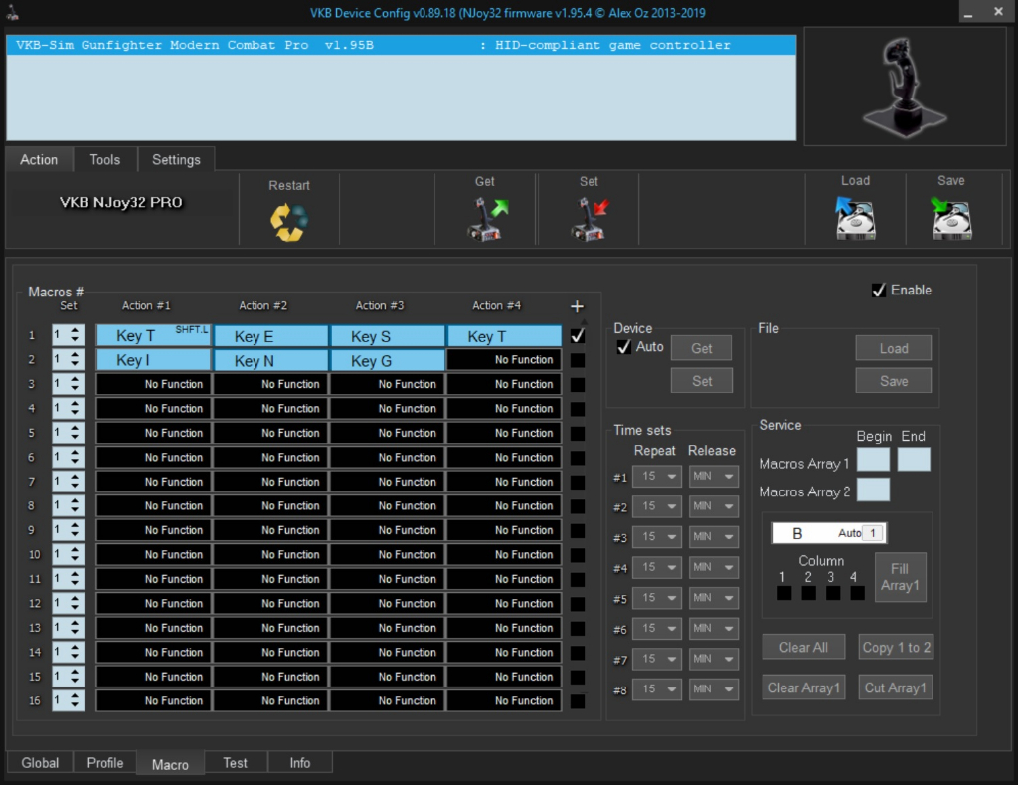Open the #8 Repeat dropdown
Screen dimensions: 1018x785
point(657,690)
